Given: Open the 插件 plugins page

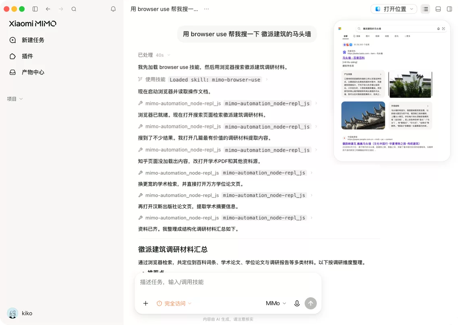Looking at the screenshot, I should [x=21, y=56].
